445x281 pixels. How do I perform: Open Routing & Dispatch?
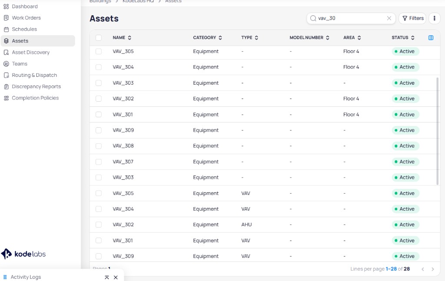click(x=34, y=75)
